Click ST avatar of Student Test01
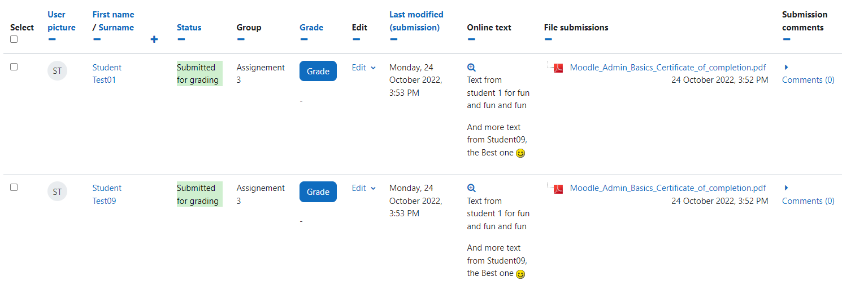842x285 pixels. pos(57,71)
